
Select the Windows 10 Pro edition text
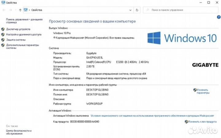pyautogui.click(x=62, y=33)
